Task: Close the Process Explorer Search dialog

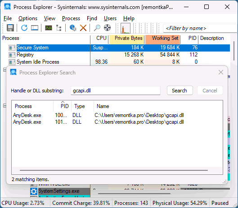Action: [221, 72]
